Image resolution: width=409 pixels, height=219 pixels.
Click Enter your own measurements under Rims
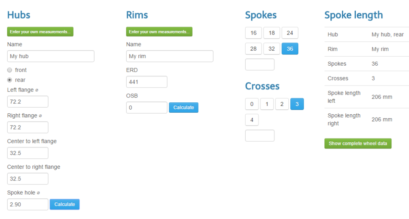click(159, 32)
